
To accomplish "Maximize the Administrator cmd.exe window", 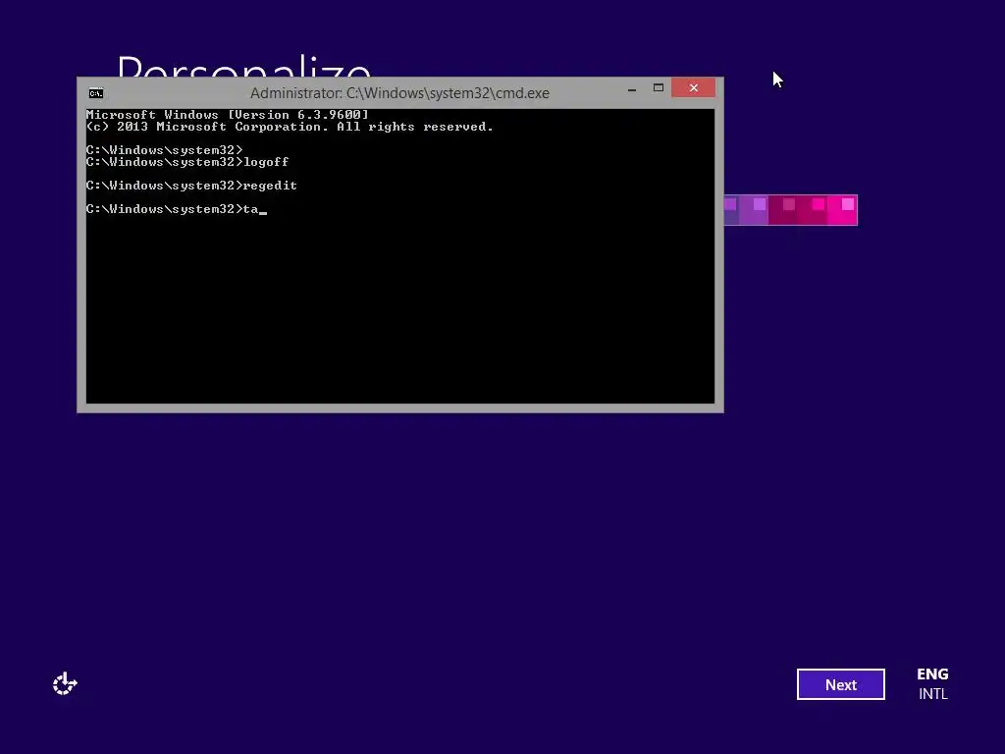I will (x=659, y=88).
